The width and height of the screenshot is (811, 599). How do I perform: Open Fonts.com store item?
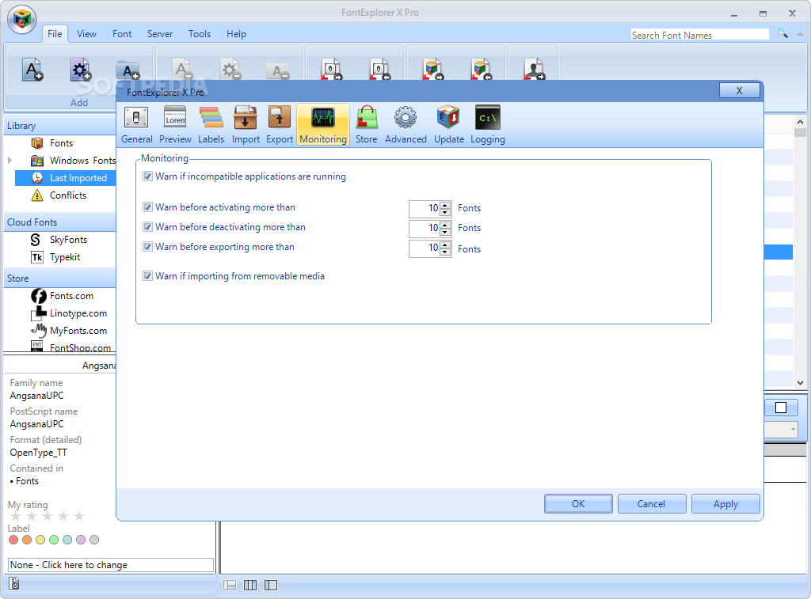pyautogui.click(x=71, y=296)
